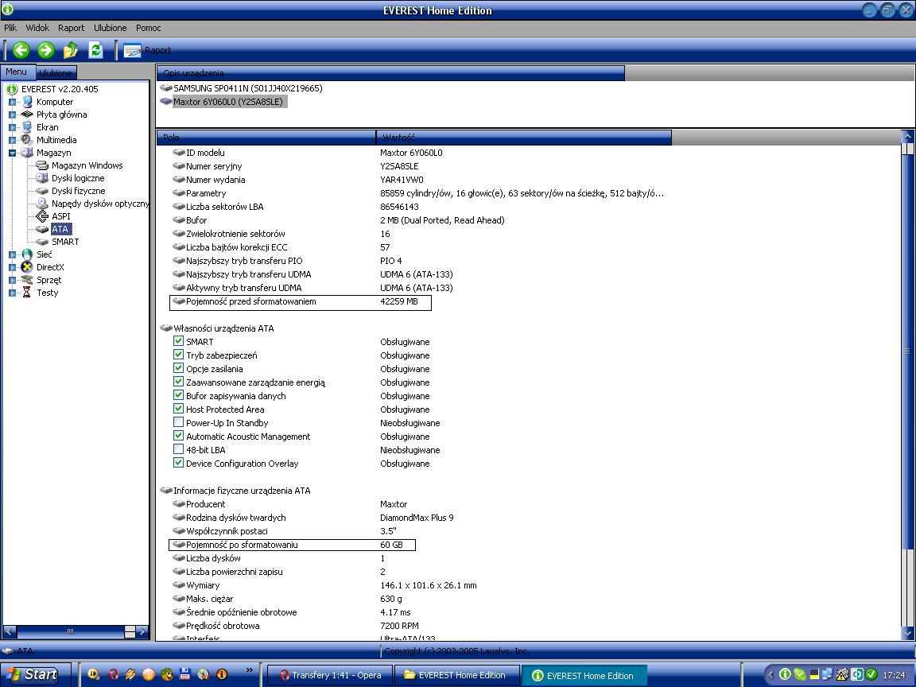Image resolution: width=916 pixels, height=687 pixels.
Task: Click the Refresh toolbar icon
Action: click(95, 50)
